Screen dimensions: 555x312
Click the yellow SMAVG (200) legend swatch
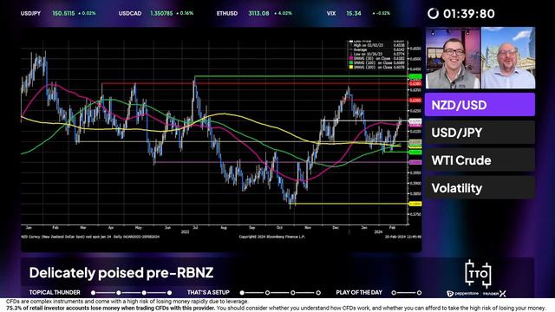coord(351,67)
